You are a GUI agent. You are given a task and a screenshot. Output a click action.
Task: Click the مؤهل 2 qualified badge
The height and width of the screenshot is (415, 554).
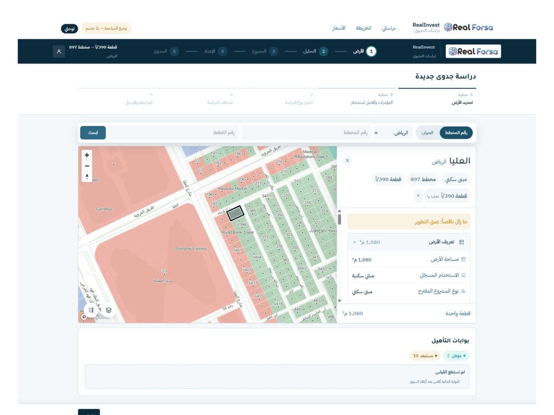[456, 356]
